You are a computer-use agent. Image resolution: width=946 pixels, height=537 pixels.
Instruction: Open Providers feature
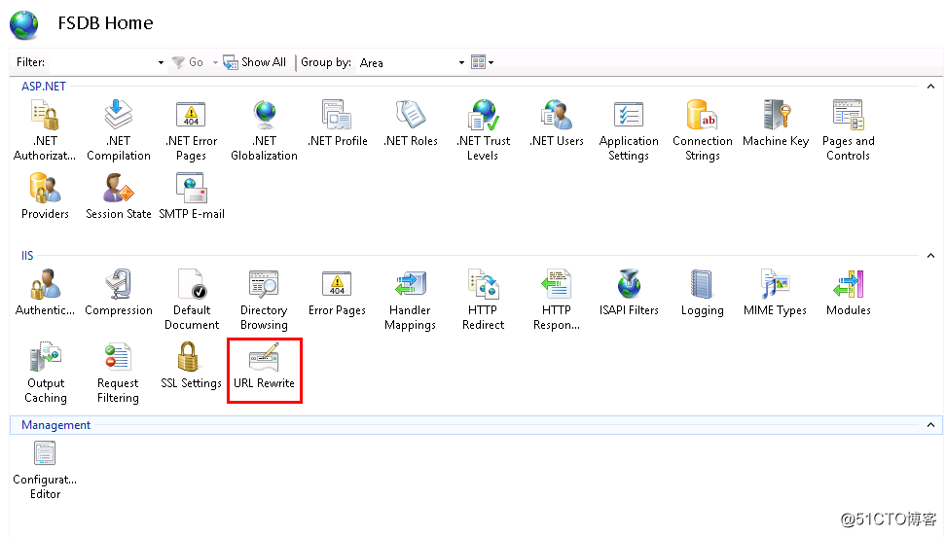coord(45,197)
